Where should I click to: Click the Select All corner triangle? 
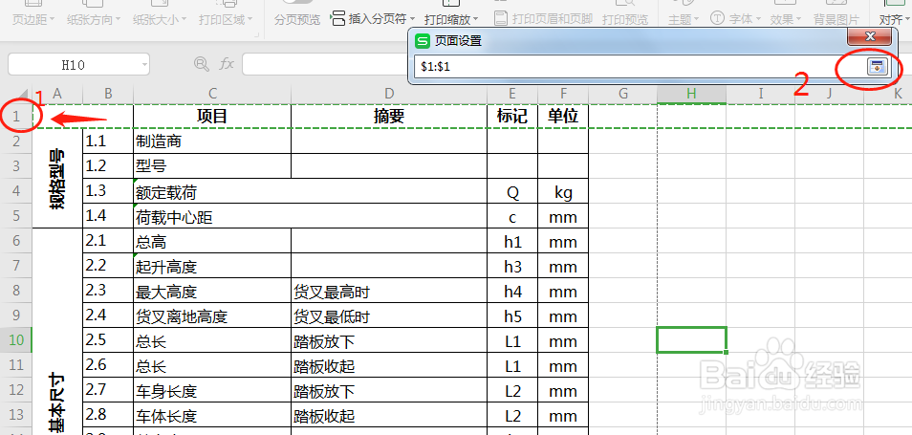22,95
